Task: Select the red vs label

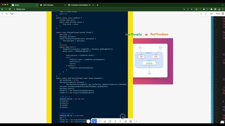Action: (146, 35)
